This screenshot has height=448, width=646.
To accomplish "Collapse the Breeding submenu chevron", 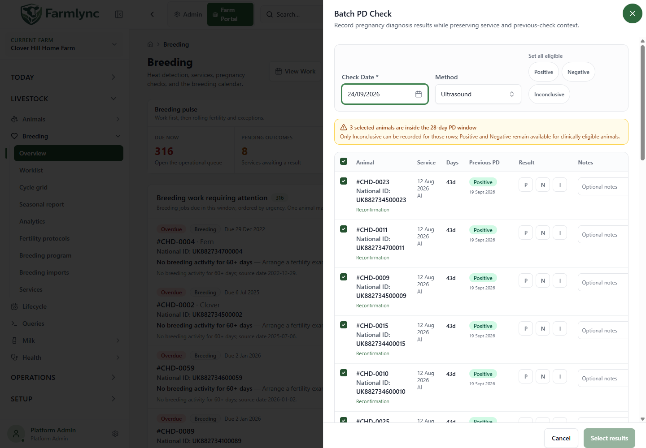I will 118,136.
